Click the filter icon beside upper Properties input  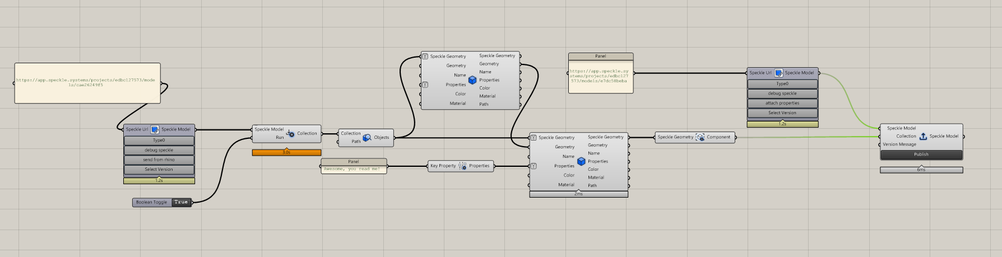[425, 85]
